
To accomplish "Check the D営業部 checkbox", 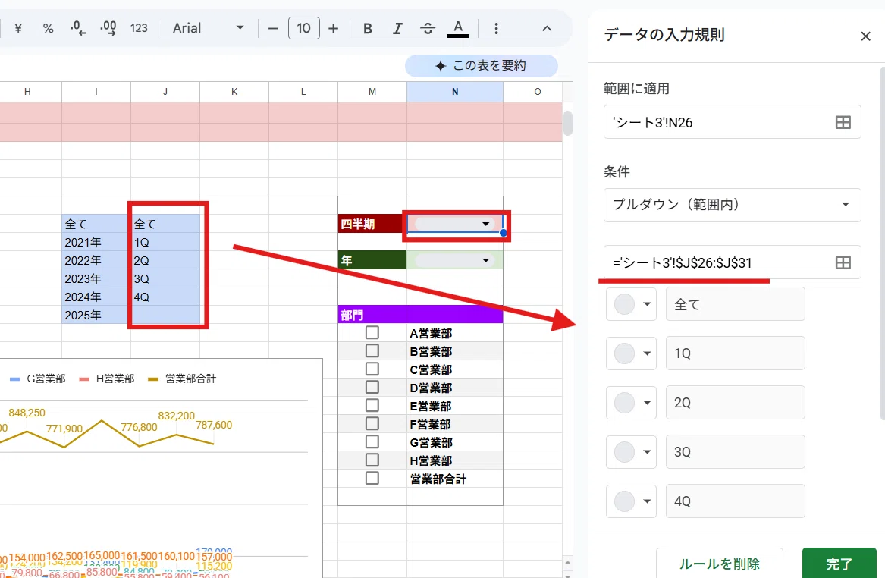I will tap(372, 387).
